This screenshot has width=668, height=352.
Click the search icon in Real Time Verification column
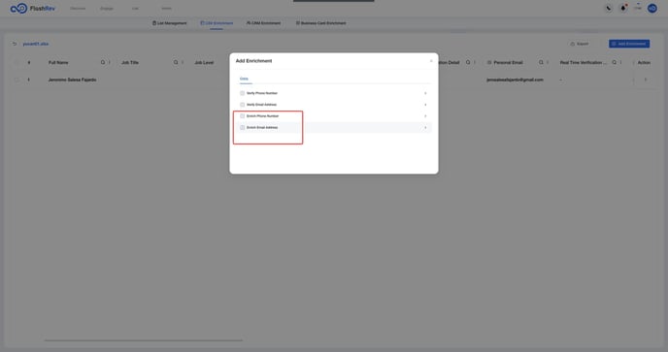click(x=614, y=63)
